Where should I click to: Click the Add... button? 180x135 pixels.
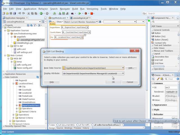(131, 68)
